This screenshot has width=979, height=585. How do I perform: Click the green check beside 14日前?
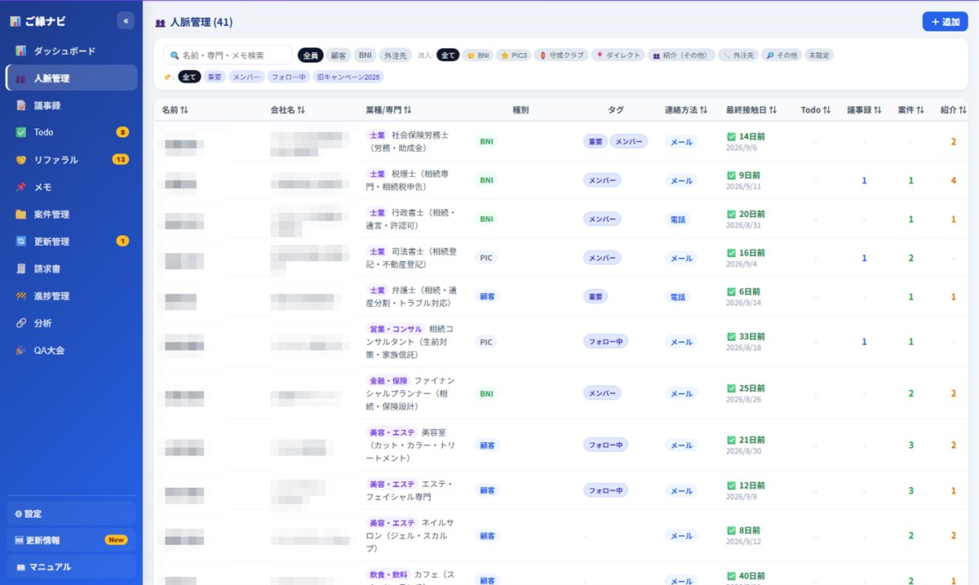pyautogui.click(x=731, y=136)
